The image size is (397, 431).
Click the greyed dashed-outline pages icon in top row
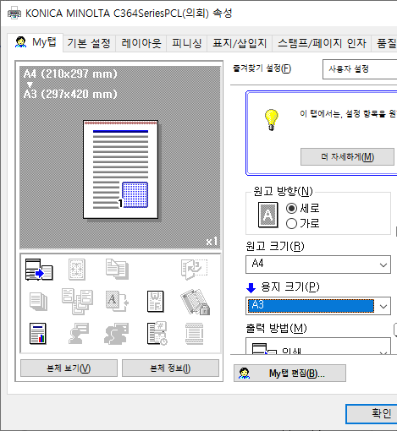pyautogui.click(x=194, y=270)
